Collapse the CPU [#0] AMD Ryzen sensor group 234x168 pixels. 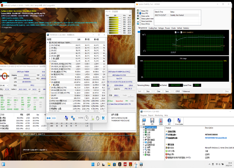[x=48, y=43]
